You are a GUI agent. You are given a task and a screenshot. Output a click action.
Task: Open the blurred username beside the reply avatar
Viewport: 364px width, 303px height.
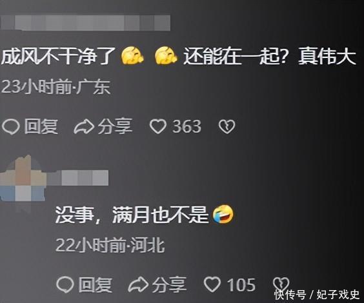[x=77, y=178]
